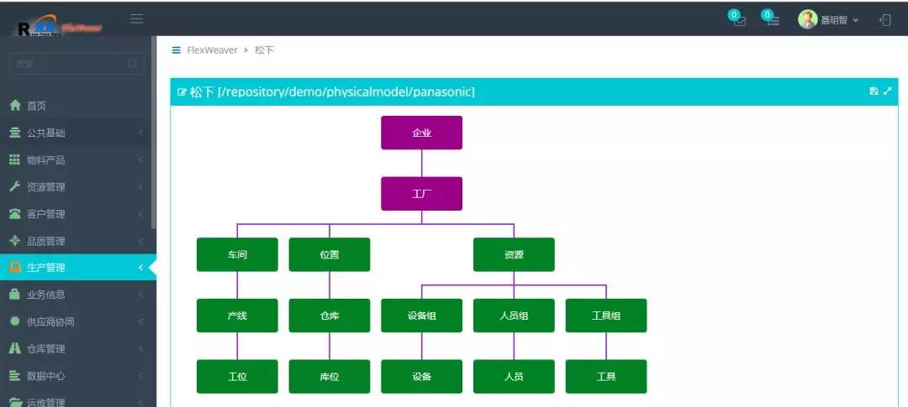
Task: Type in the sidebar search field
Action: click(67, 64)
